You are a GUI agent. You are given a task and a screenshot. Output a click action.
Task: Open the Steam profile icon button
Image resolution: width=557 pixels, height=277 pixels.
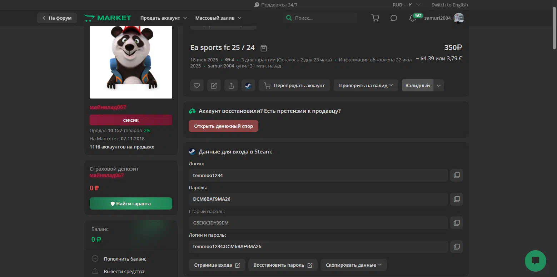(248, 86)
